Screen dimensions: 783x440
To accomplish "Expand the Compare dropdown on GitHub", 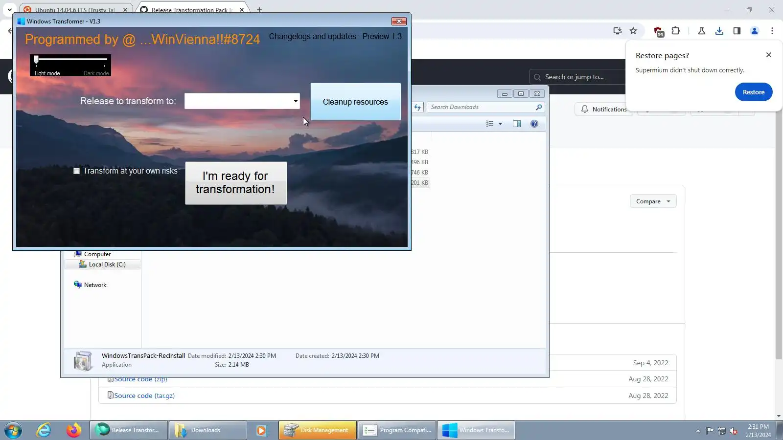I will point(653,201).
